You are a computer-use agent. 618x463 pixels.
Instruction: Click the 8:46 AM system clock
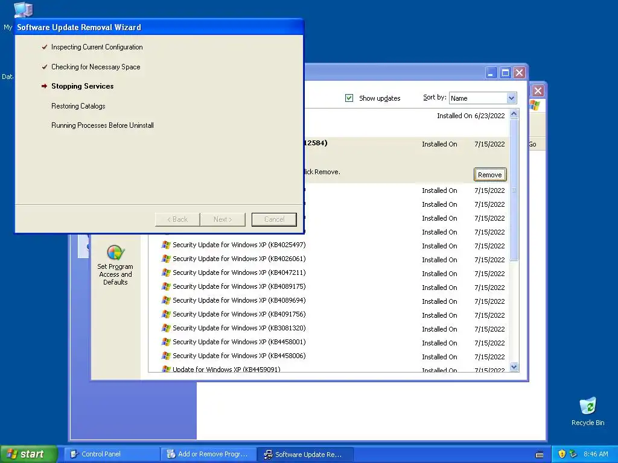point(596,454)
